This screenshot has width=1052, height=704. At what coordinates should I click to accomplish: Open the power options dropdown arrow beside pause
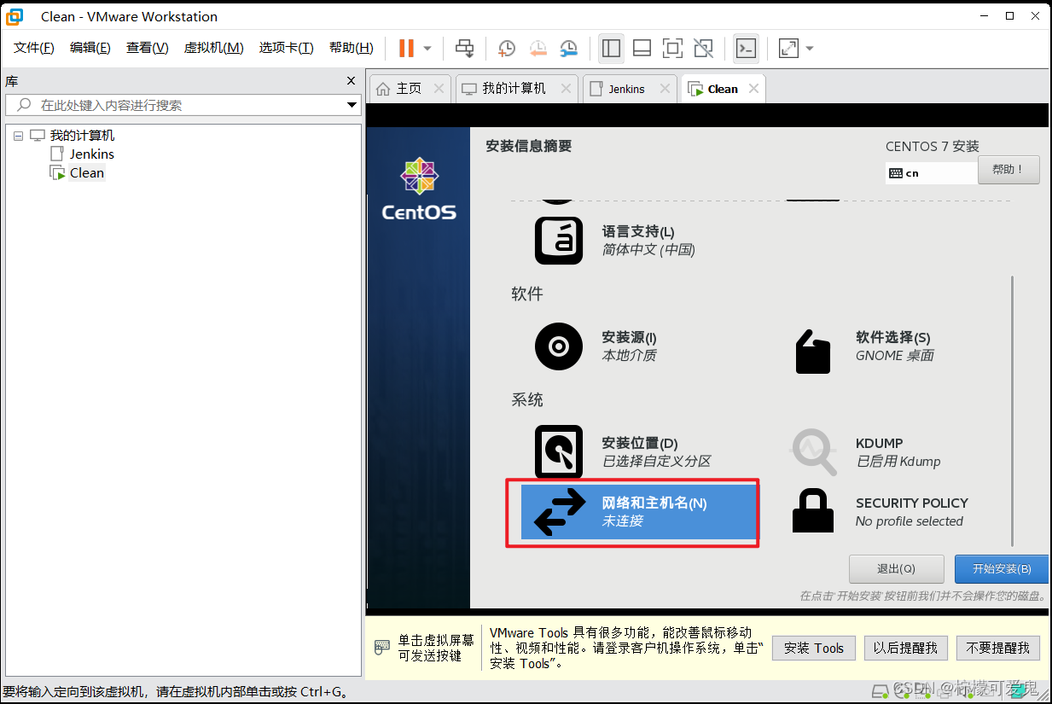[427, 48]
